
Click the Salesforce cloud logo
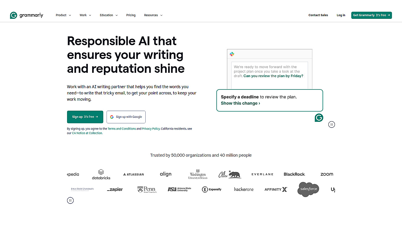pyautogui.click(x=308, y=189)
